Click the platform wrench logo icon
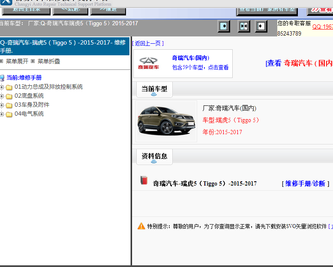 [x=6, y=3]
